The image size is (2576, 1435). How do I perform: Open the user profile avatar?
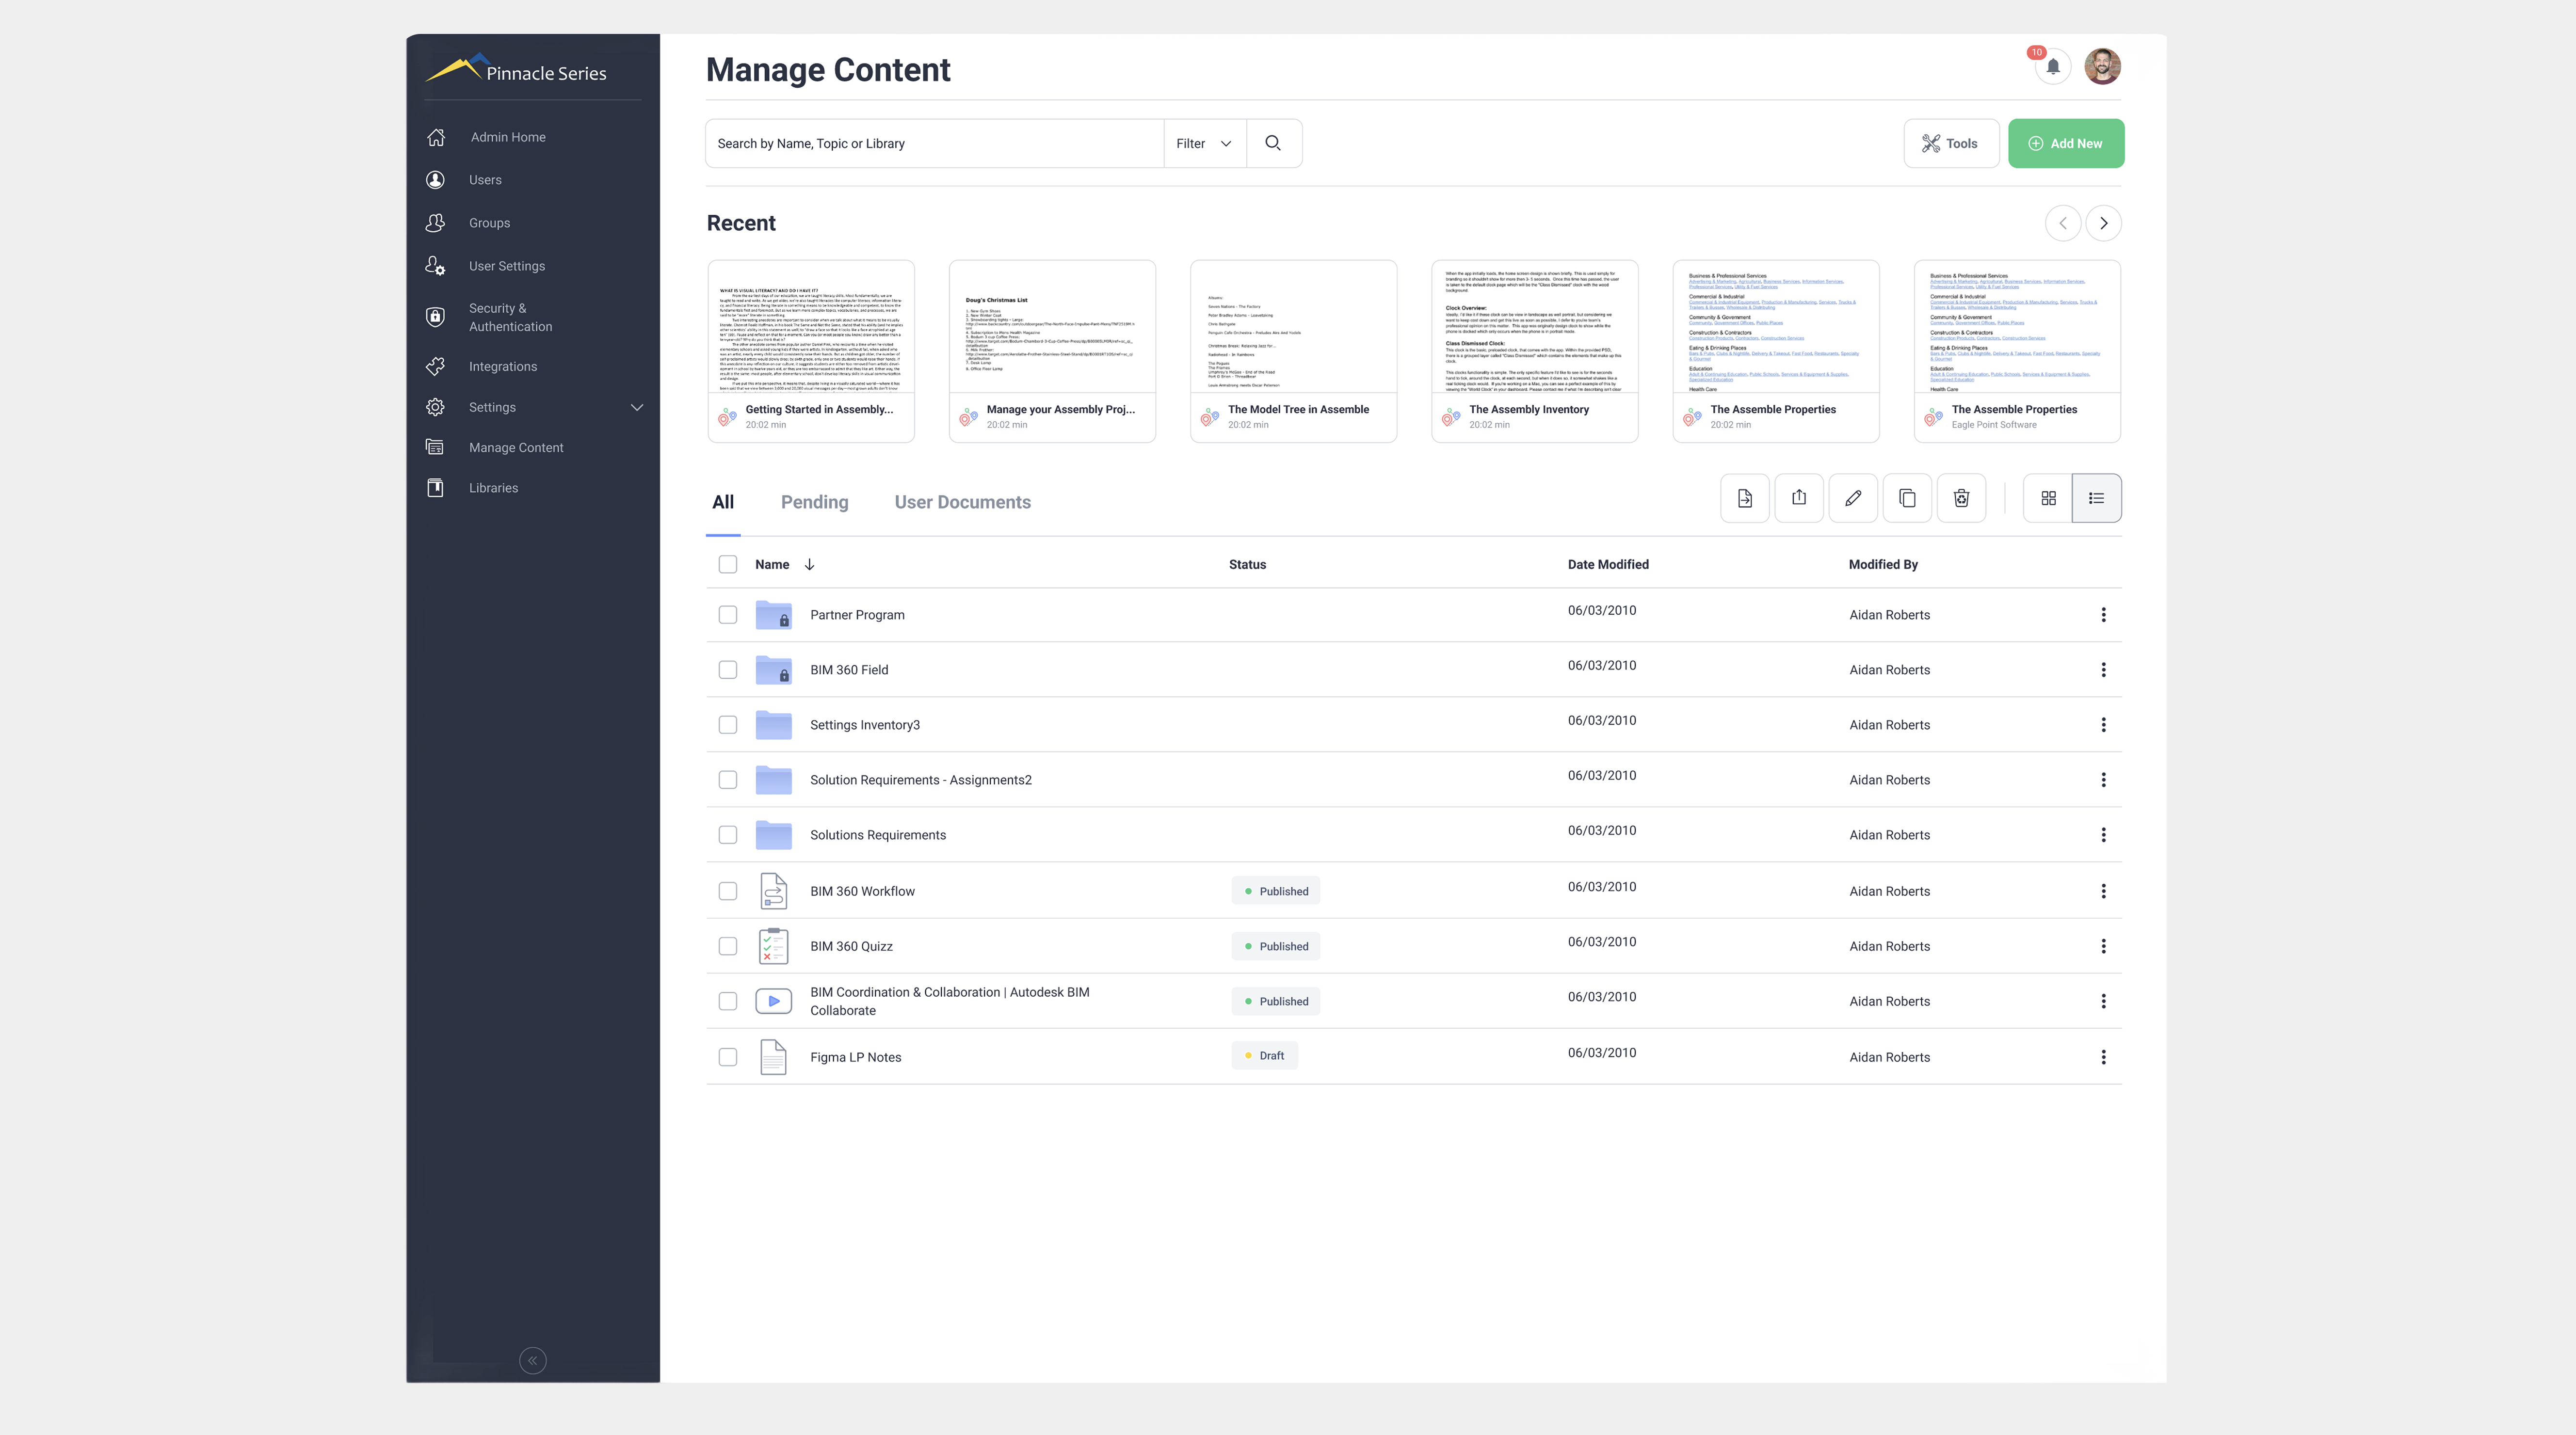2102,67
